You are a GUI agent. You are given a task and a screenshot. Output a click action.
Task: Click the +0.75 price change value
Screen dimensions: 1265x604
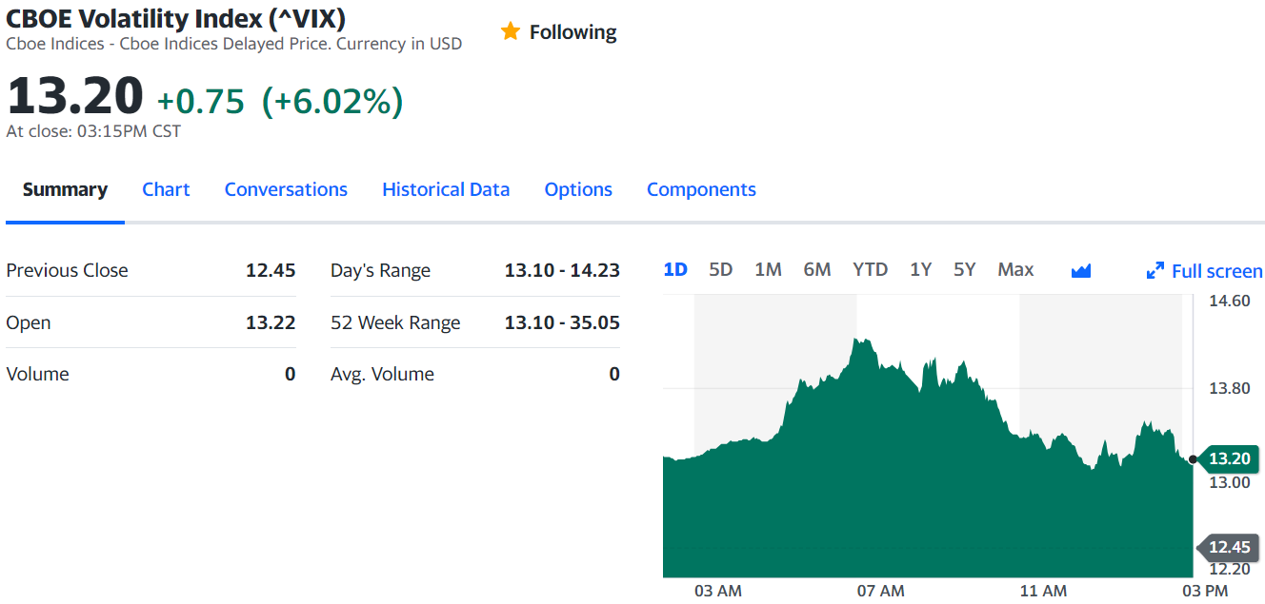tap(201, 101)
